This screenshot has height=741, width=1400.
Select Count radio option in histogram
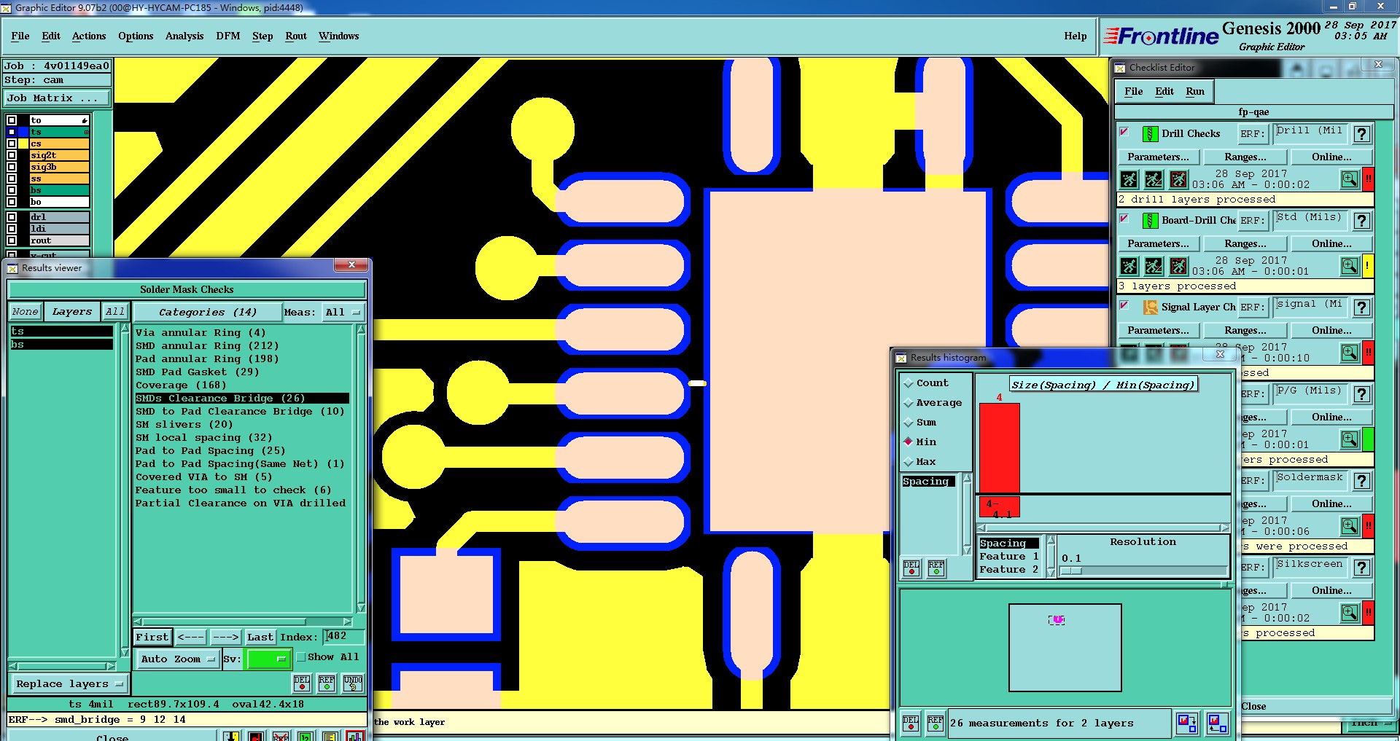click(909, 383)
